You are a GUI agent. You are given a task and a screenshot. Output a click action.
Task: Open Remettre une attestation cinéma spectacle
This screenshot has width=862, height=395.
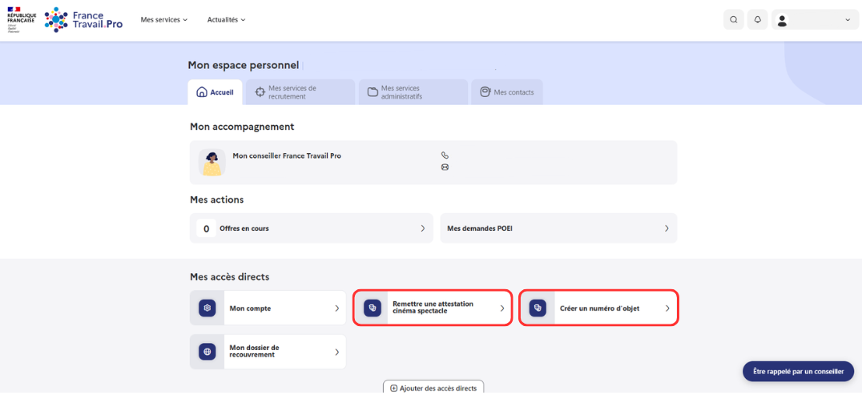(x=433, y=308)
